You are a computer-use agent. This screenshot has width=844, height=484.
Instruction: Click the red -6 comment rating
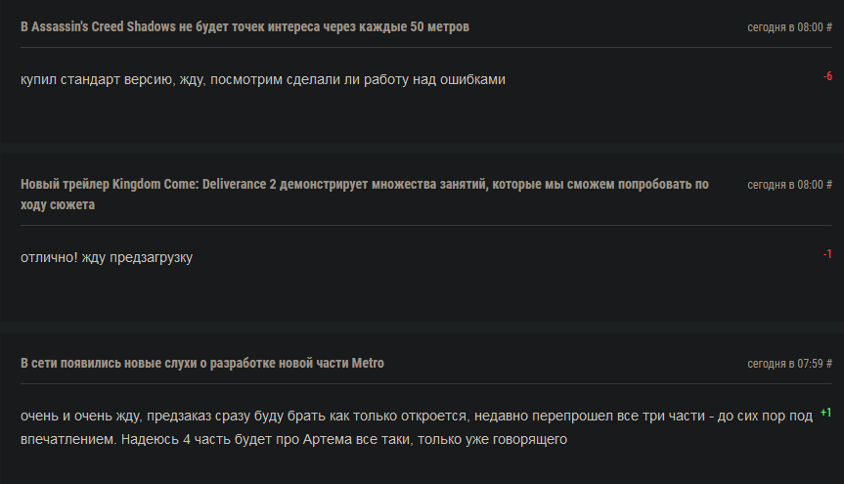click(x=827, y=76)
